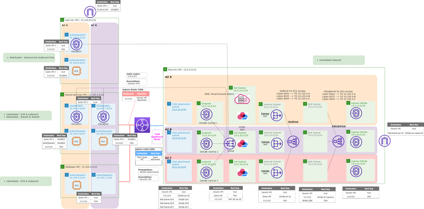424x209 pixels.
Task: Click the EC2 icon in Sub02Spoke02 subnet
Action: coord(103,141)
